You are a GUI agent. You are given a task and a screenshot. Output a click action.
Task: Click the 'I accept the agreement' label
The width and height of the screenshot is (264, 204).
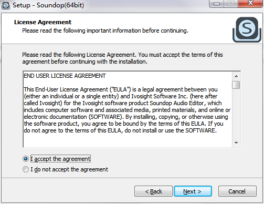pos(60,159)
